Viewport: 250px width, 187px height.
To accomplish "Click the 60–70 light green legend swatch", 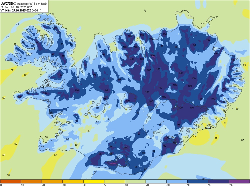I will point(135,182).
